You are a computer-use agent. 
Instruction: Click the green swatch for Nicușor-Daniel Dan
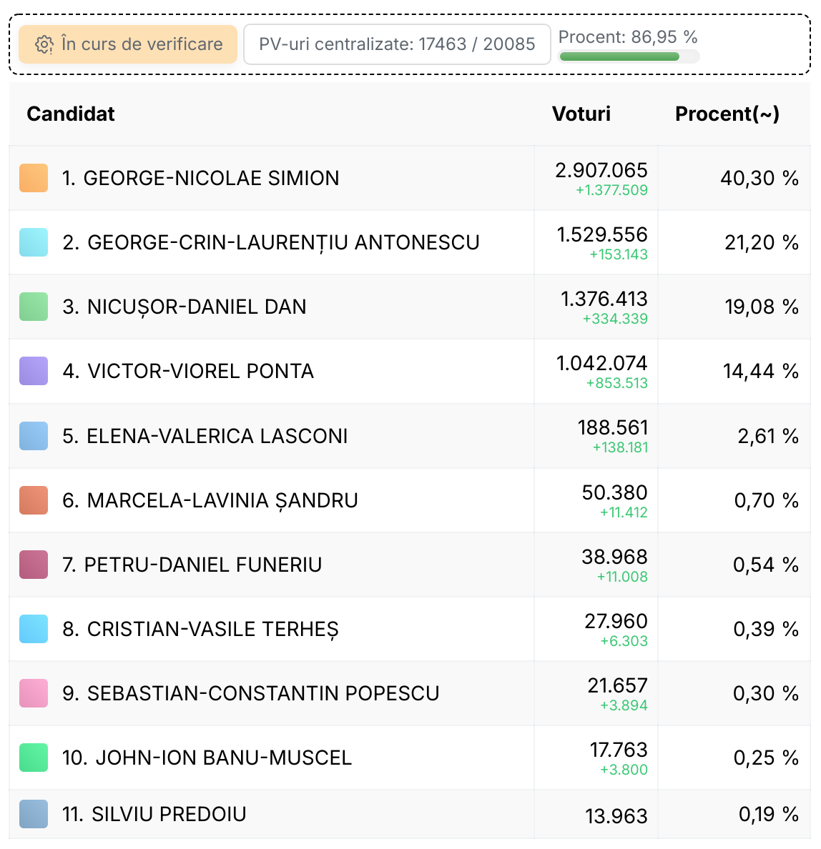(34, 307)
